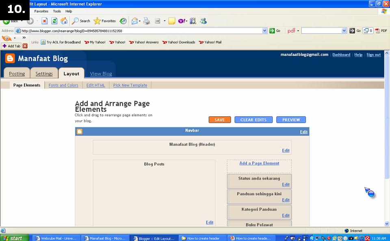Refresh the page with the Refresh icon

[54, 21]
